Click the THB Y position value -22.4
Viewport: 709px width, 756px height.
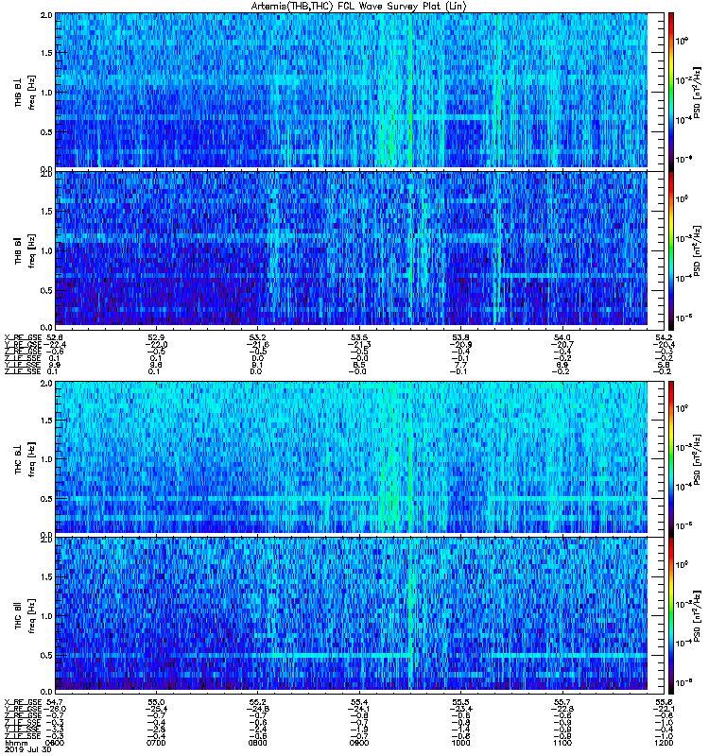55,344
